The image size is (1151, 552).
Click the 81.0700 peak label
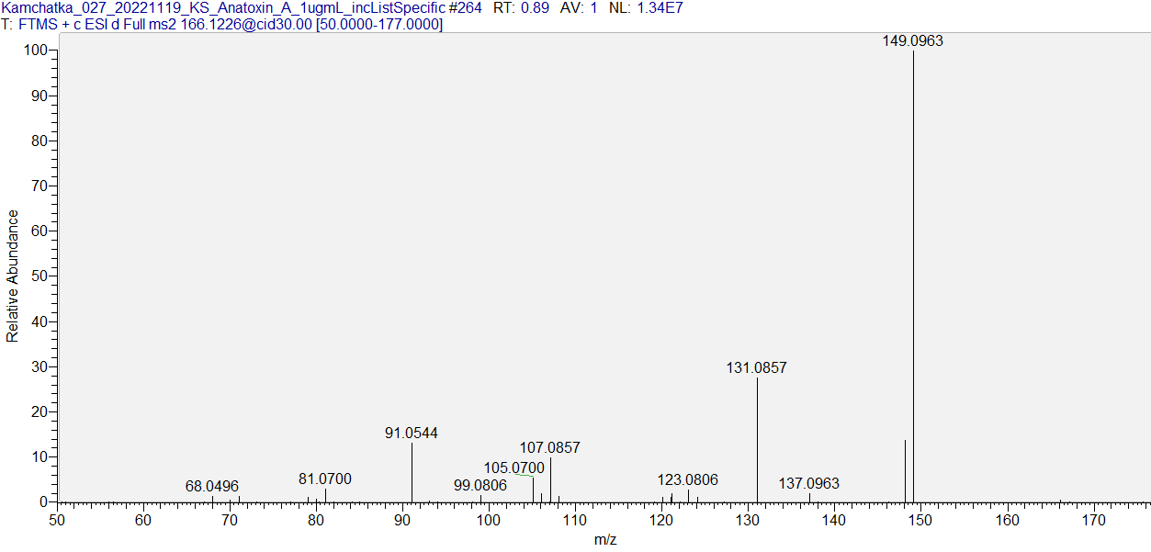click(324, 479)
